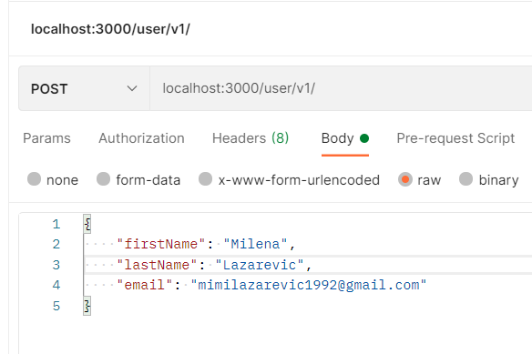Click the mimilazarevic1992@gmail.com value
The image size is (532, 354).
click(x=309, y=285)
